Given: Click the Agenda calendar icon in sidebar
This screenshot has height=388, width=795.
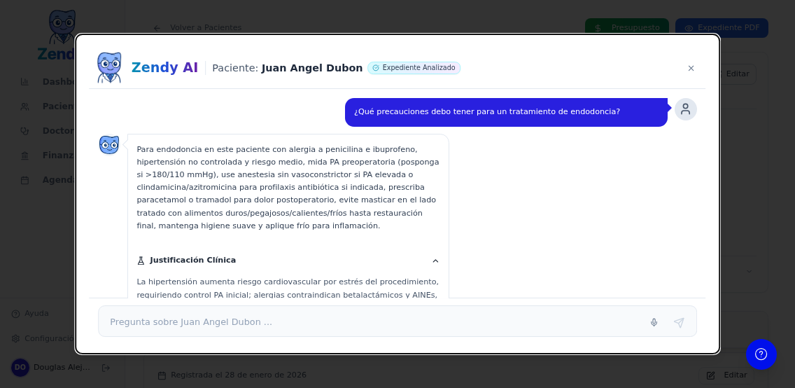Looking at the screenshot, I should (x=24, y=180).
